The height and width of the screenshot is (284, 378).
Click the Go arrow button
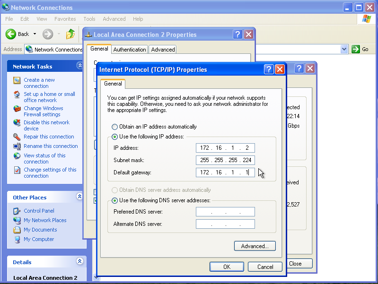(356, 49)
